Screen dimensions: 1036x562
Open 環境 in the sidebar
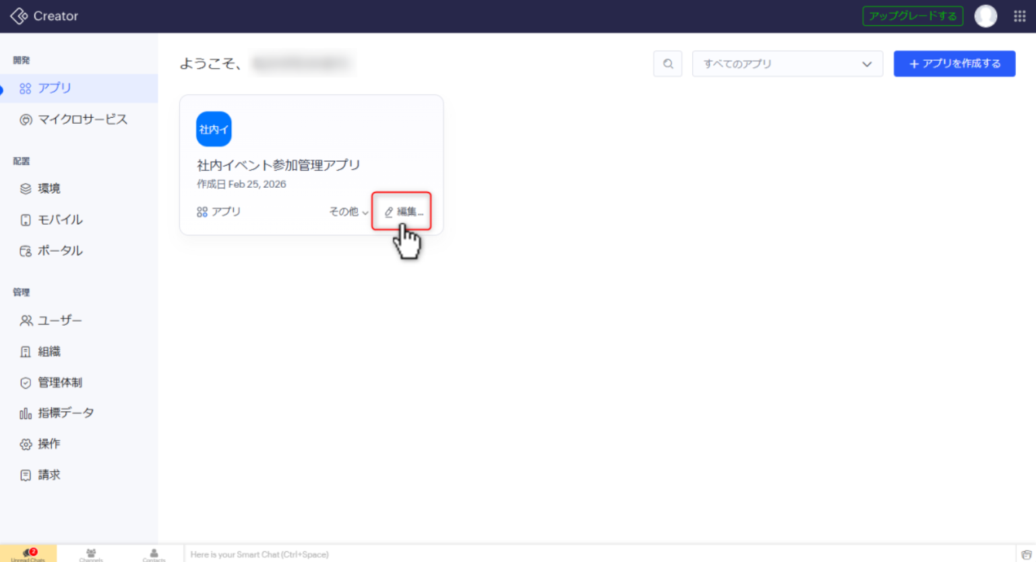49,188
